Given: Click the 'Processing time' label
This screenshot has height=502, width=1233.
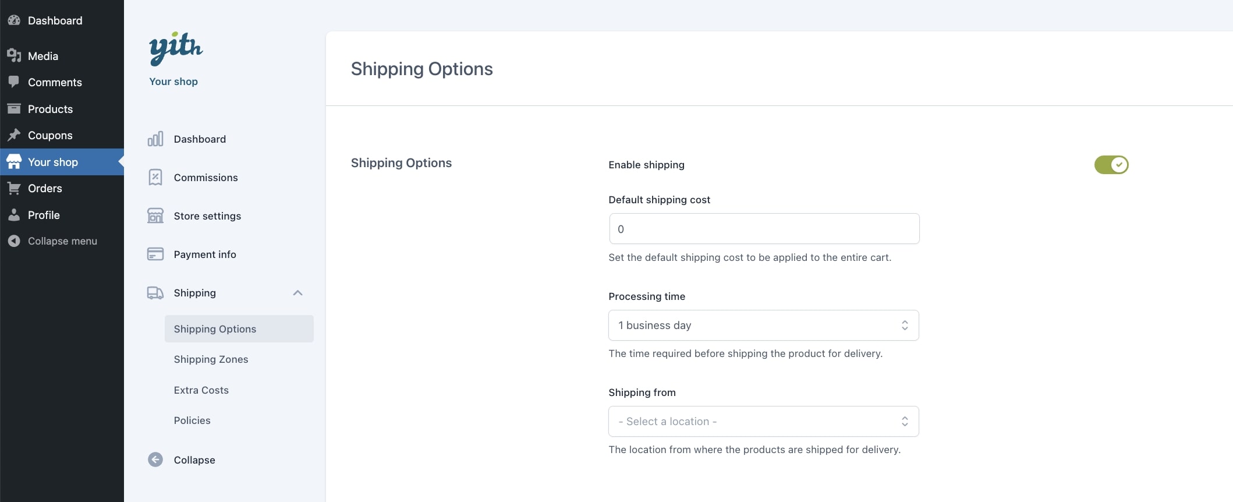Looking at the screenshot, I should pyautogui.click(x=647, y=296).
